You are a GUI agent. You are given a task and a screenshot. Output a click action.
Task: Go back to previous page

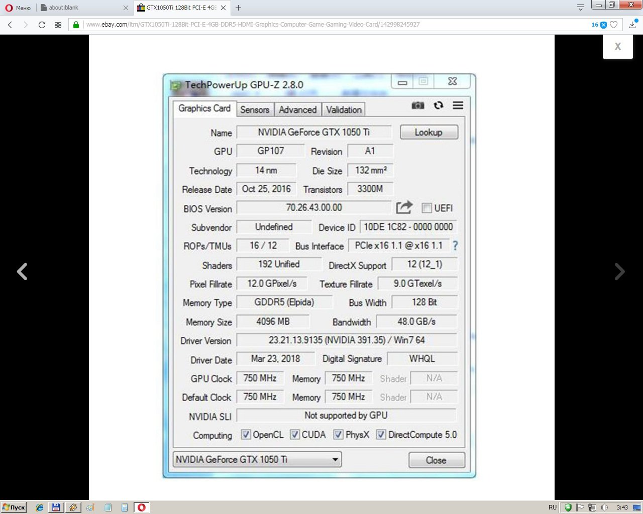tap(10, 25)
